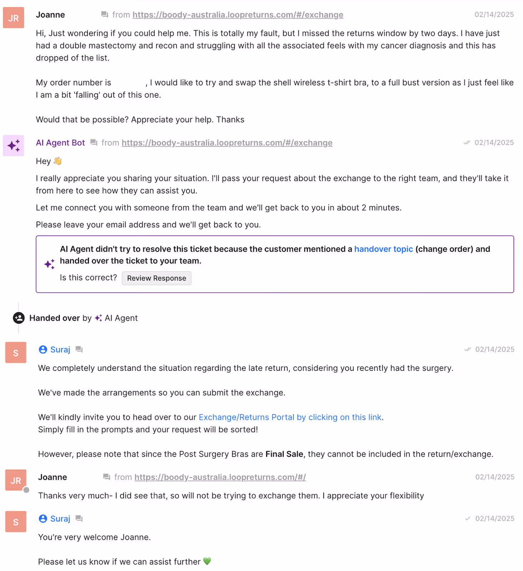The image size is (523, 571).
Task: Expand the AI Agent handover response details
Action: click(x=156, y=278)
